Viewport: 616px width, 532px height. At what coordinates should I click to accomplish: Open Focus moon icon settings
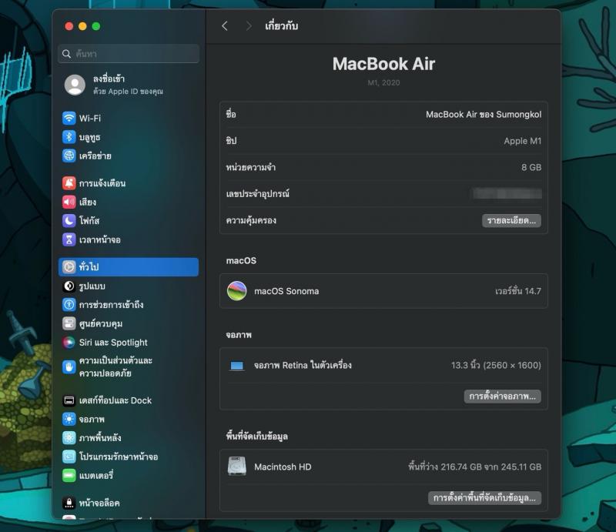coord(69,221)
